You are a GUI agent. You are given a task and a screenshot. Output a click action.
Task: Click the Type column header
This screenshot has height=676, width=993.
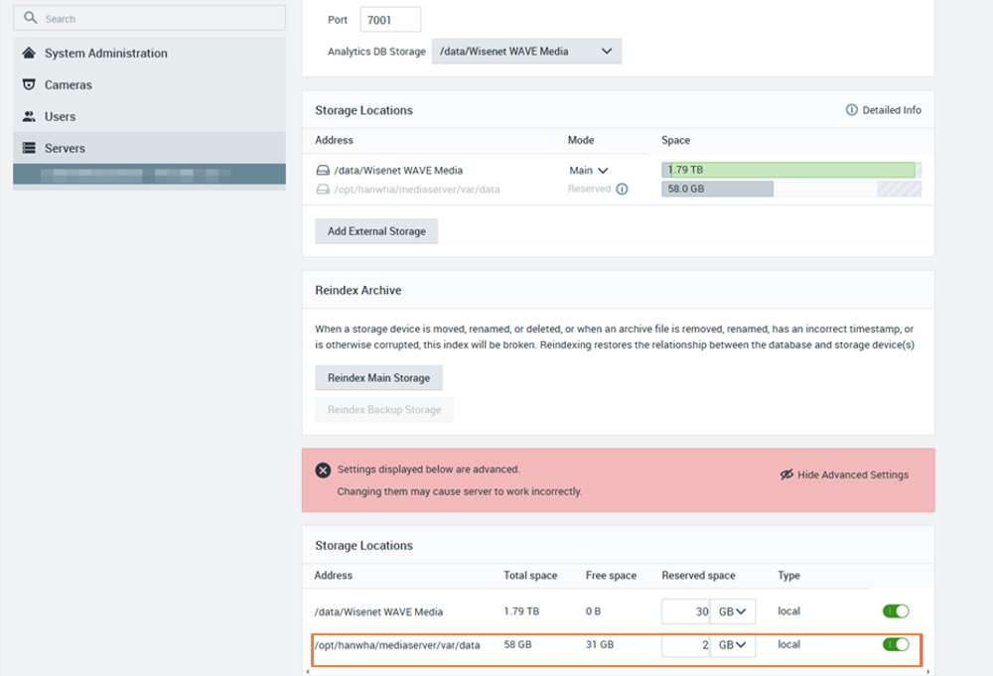pyautogui.click(x=788, y=576)
